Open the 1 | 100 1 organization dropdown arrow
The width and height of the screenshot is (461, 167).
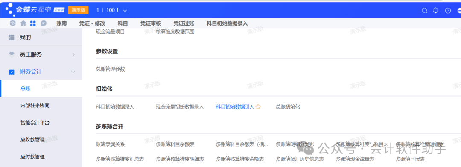coord(125,10)
